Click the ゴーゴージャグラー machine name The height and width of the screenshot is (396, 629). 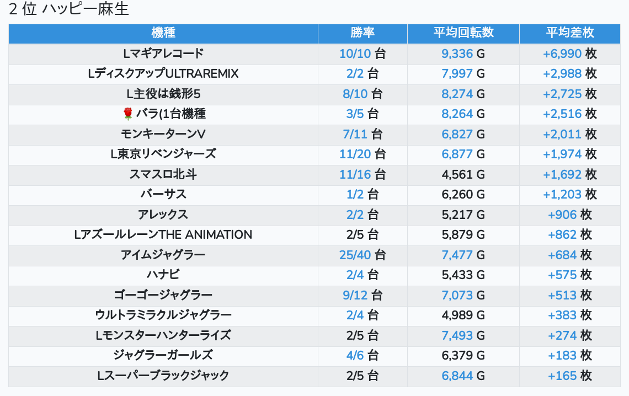[163, 295]
